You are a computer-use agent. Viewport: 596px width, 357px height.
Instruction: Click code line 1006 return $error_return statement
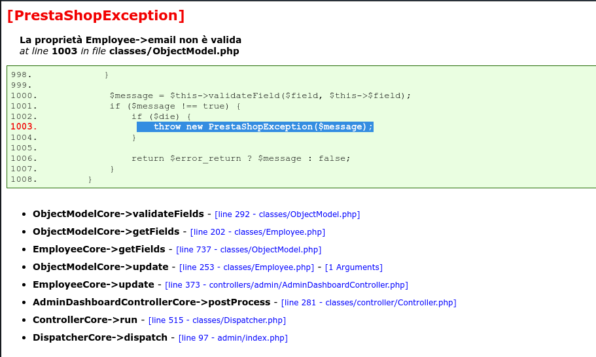(241, 158)
